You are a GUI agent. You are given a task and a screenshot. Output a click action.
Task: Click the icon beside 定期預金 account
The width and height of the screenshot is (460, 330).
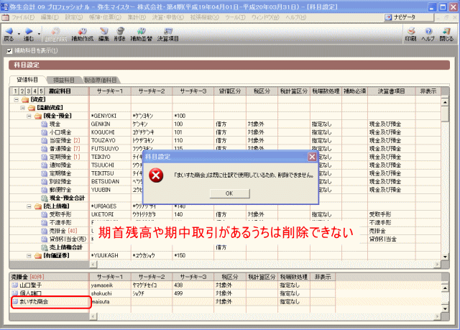pyautogui.click(x=45, y=157)
